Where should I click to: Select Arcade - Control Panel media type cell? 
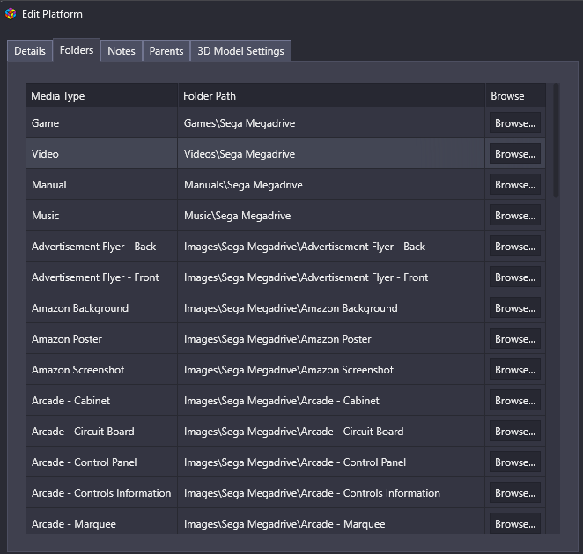101,462
